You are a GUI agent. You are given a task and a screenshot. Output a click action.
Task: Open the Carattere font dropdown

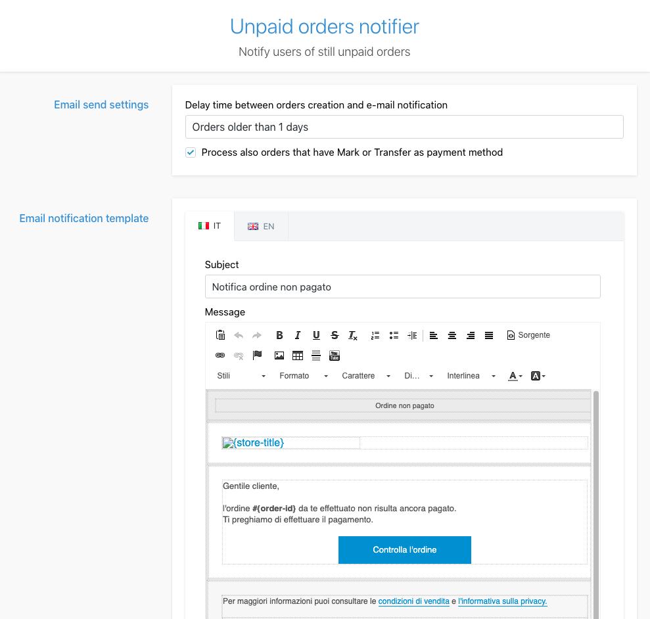(x=365, y=376)
